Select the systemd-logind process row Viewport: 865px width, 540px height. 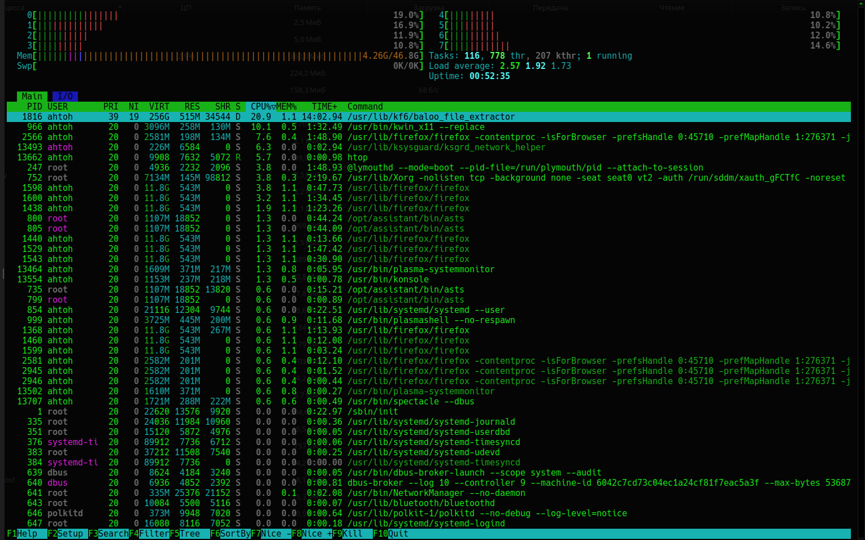tap(429, 524)
